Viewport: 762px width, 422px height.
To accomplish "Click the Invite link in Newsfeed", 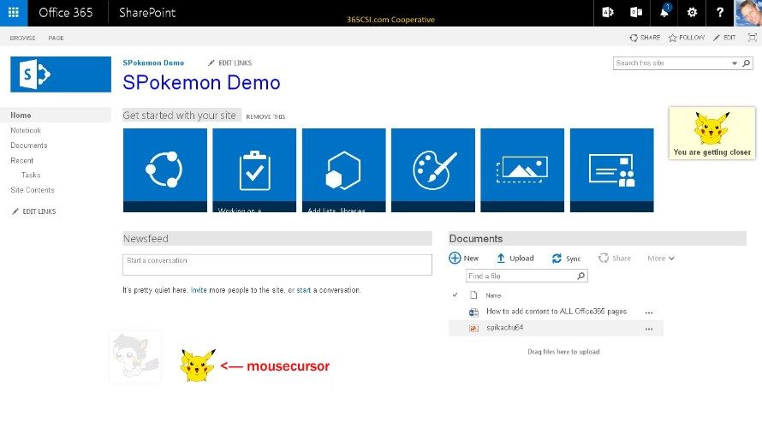I will click(199, 290).
